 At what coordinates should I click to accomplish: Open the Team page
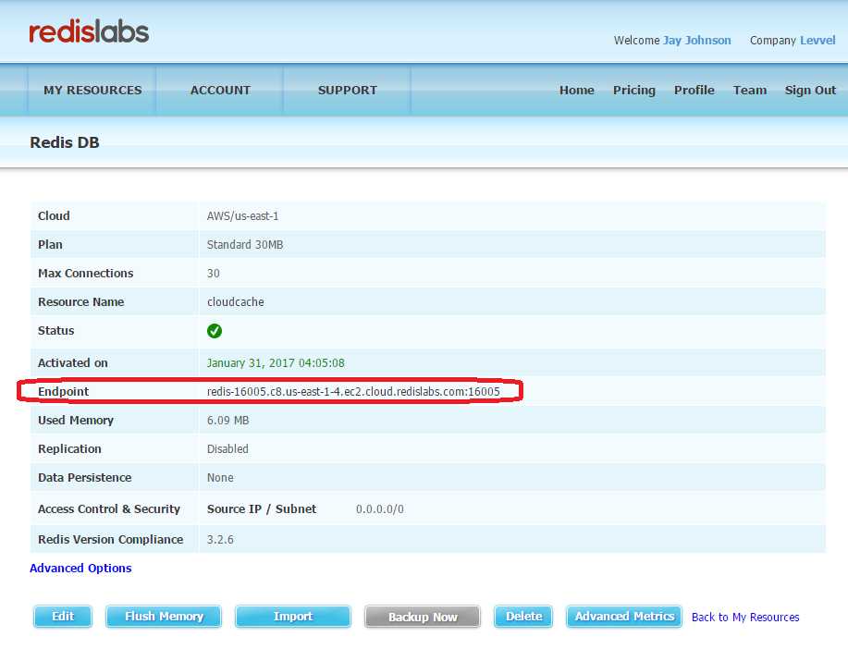[x=750, y=91]
